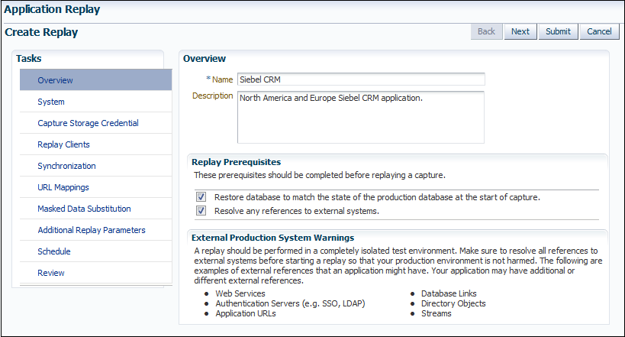Jump to the Review task
The width and height of the screenshot is (625, 337).
95,273
